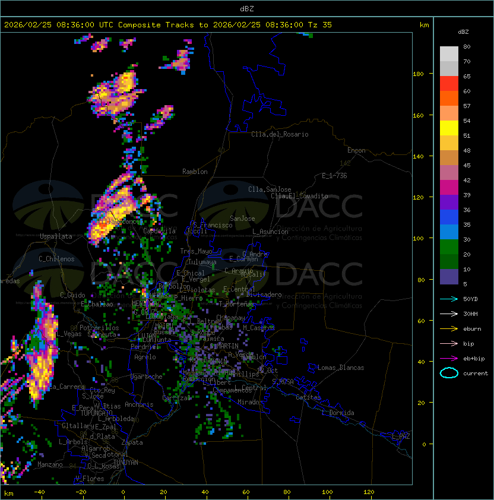
Task: Click the 'La_Carrera' map label
Action: [x=67, y=387]
